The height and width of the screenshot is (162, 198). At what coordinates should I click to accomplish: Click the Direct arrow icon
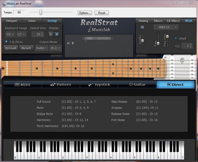[169, 84]
